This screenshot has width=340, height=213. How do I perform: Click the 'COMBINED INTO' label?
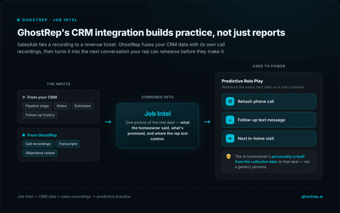coord(157,97)
